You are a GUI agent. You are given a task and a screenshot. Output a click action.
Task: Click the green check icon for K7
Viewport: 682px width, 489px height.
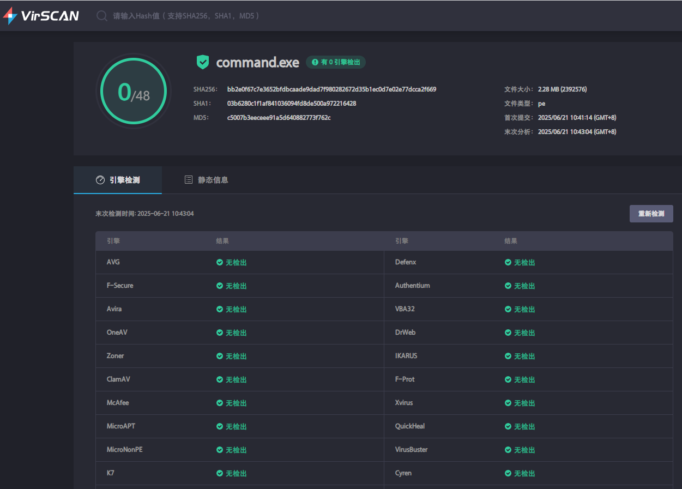(220, 473)
